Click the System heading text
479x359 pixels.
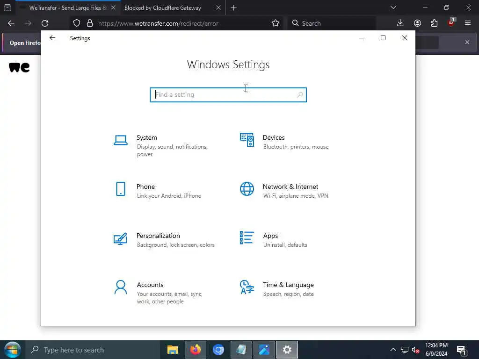(146, 138)
